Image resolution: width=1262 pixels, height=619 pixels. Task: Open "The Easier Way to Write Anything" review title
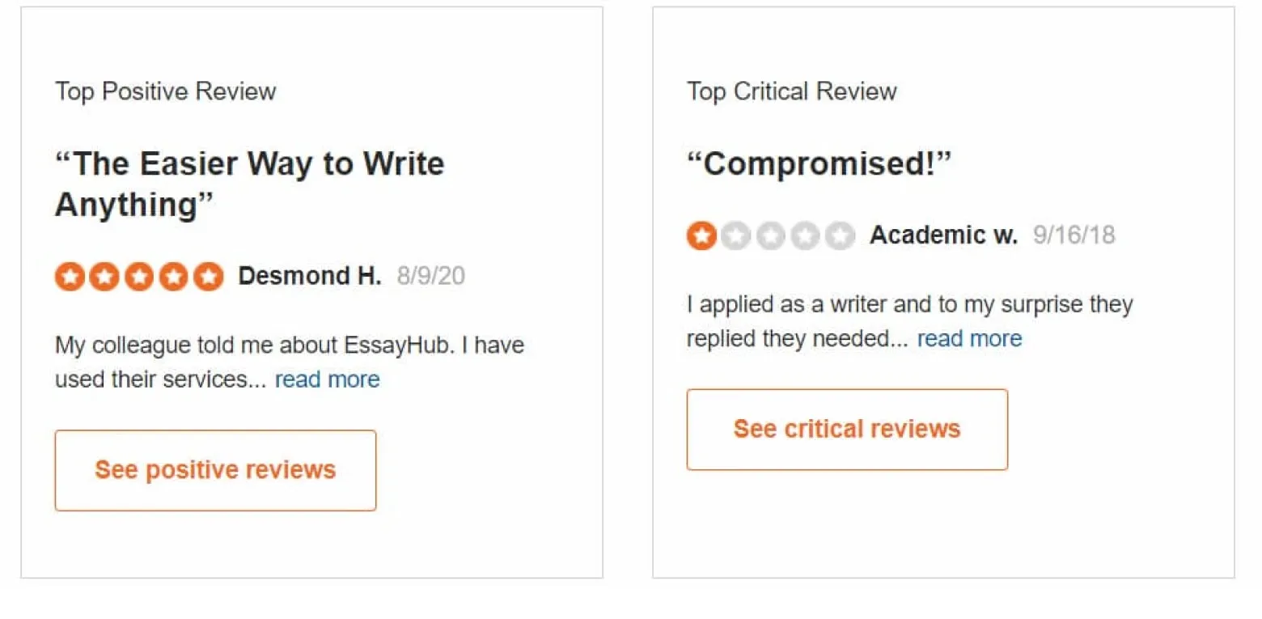click(249, 184)
